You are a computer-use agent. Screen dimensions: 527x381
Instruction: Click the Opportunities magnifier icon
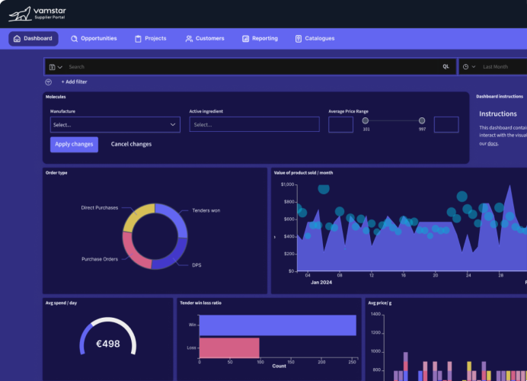click(74, 39)
